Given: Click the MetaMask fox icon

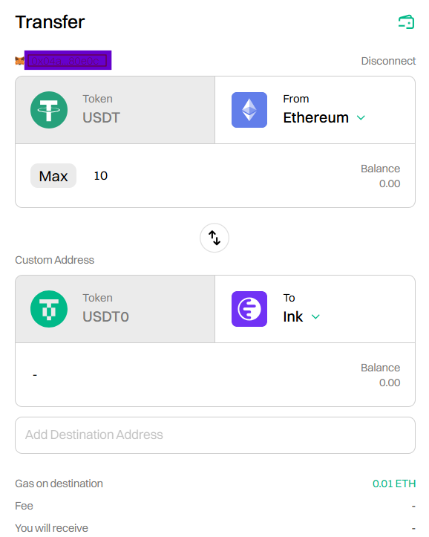Looking at the screenshot, I should (x=19, y=61).
